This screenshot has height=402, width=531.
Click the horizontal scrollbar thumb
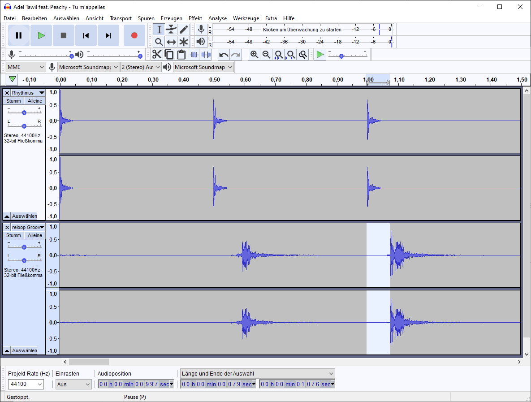(x=89, y=362)
